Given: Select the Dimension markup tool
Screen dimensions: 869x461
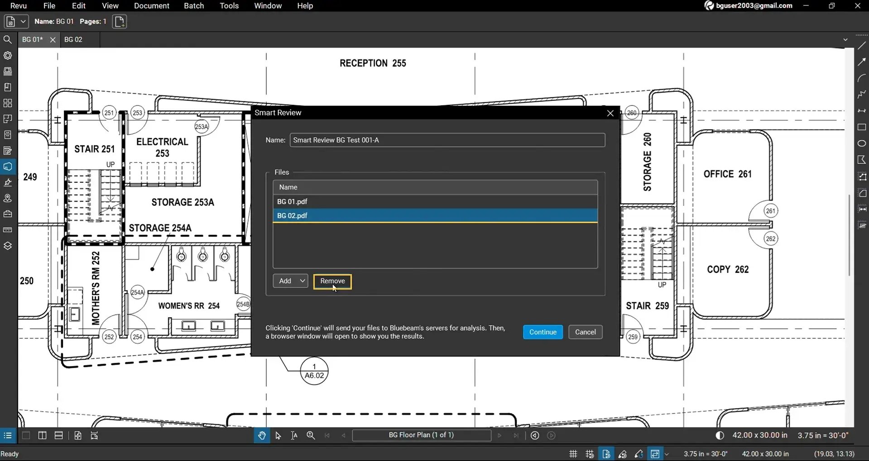Looking at the screenshot, I should coord(862,111).
